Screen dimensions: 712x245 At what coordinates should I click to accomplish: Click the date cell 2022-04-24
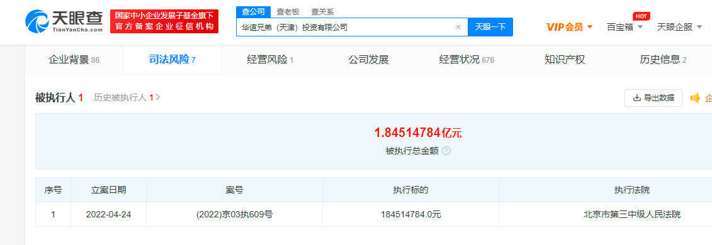108,215
